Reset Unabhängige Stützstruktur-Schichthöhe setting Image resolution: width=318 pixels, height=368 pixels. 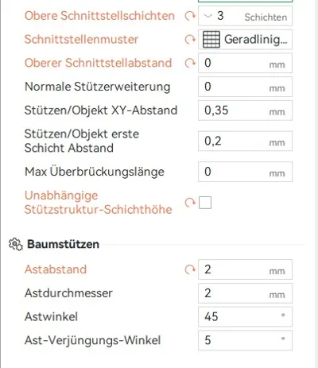coord(190,203)
